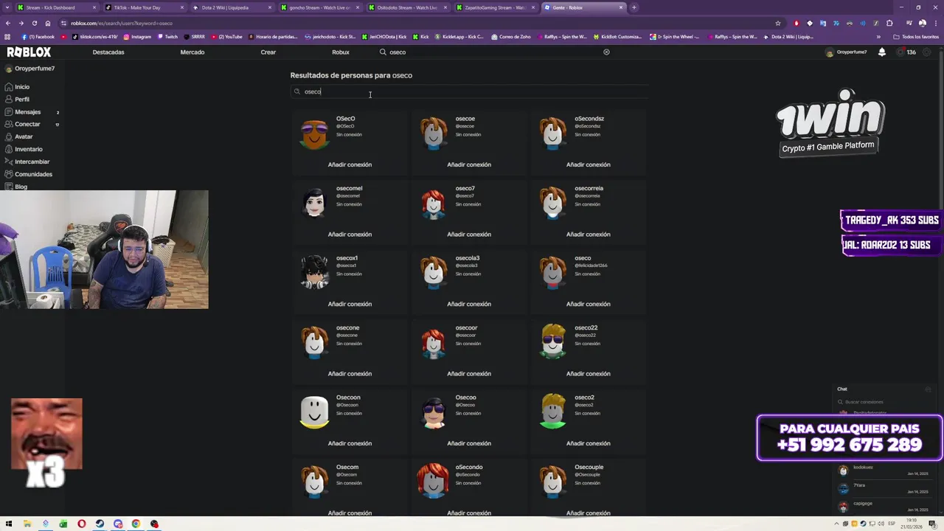The height and width of the screenshot is (531, 944).
Task: Open Facebook bookmark
Action: [38, 37]
